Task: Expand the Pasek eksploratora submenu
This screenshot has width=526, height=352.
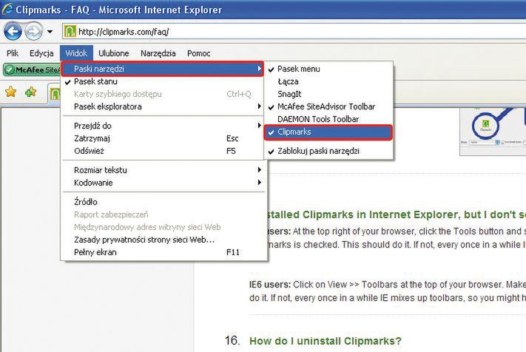Action: point(162,106)
